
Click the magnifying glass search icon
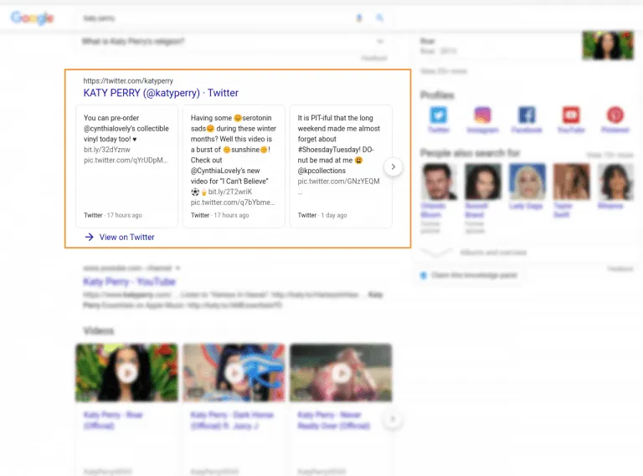379,18
